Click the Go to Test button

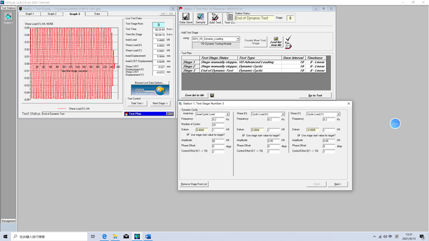tap(315, 95)
